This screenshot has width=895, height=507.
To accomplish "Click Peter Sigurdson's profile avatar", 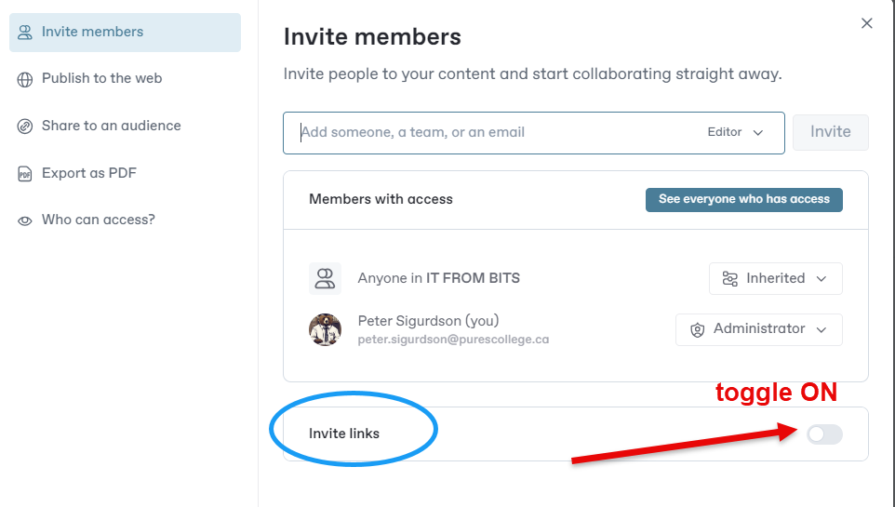I will [325, 329].
